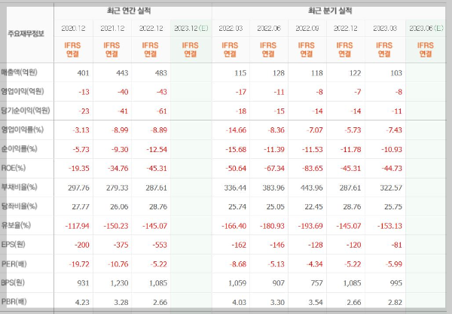452x314 pixels.
Task: Click the 순이익률(%) row label
Action: pyautogui.click(x=19, y=149)
